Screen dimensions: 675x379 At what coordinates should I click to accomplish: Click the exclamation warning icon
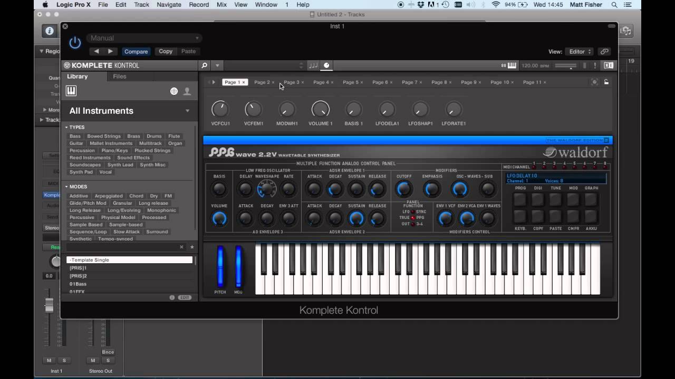pos(595,66)
